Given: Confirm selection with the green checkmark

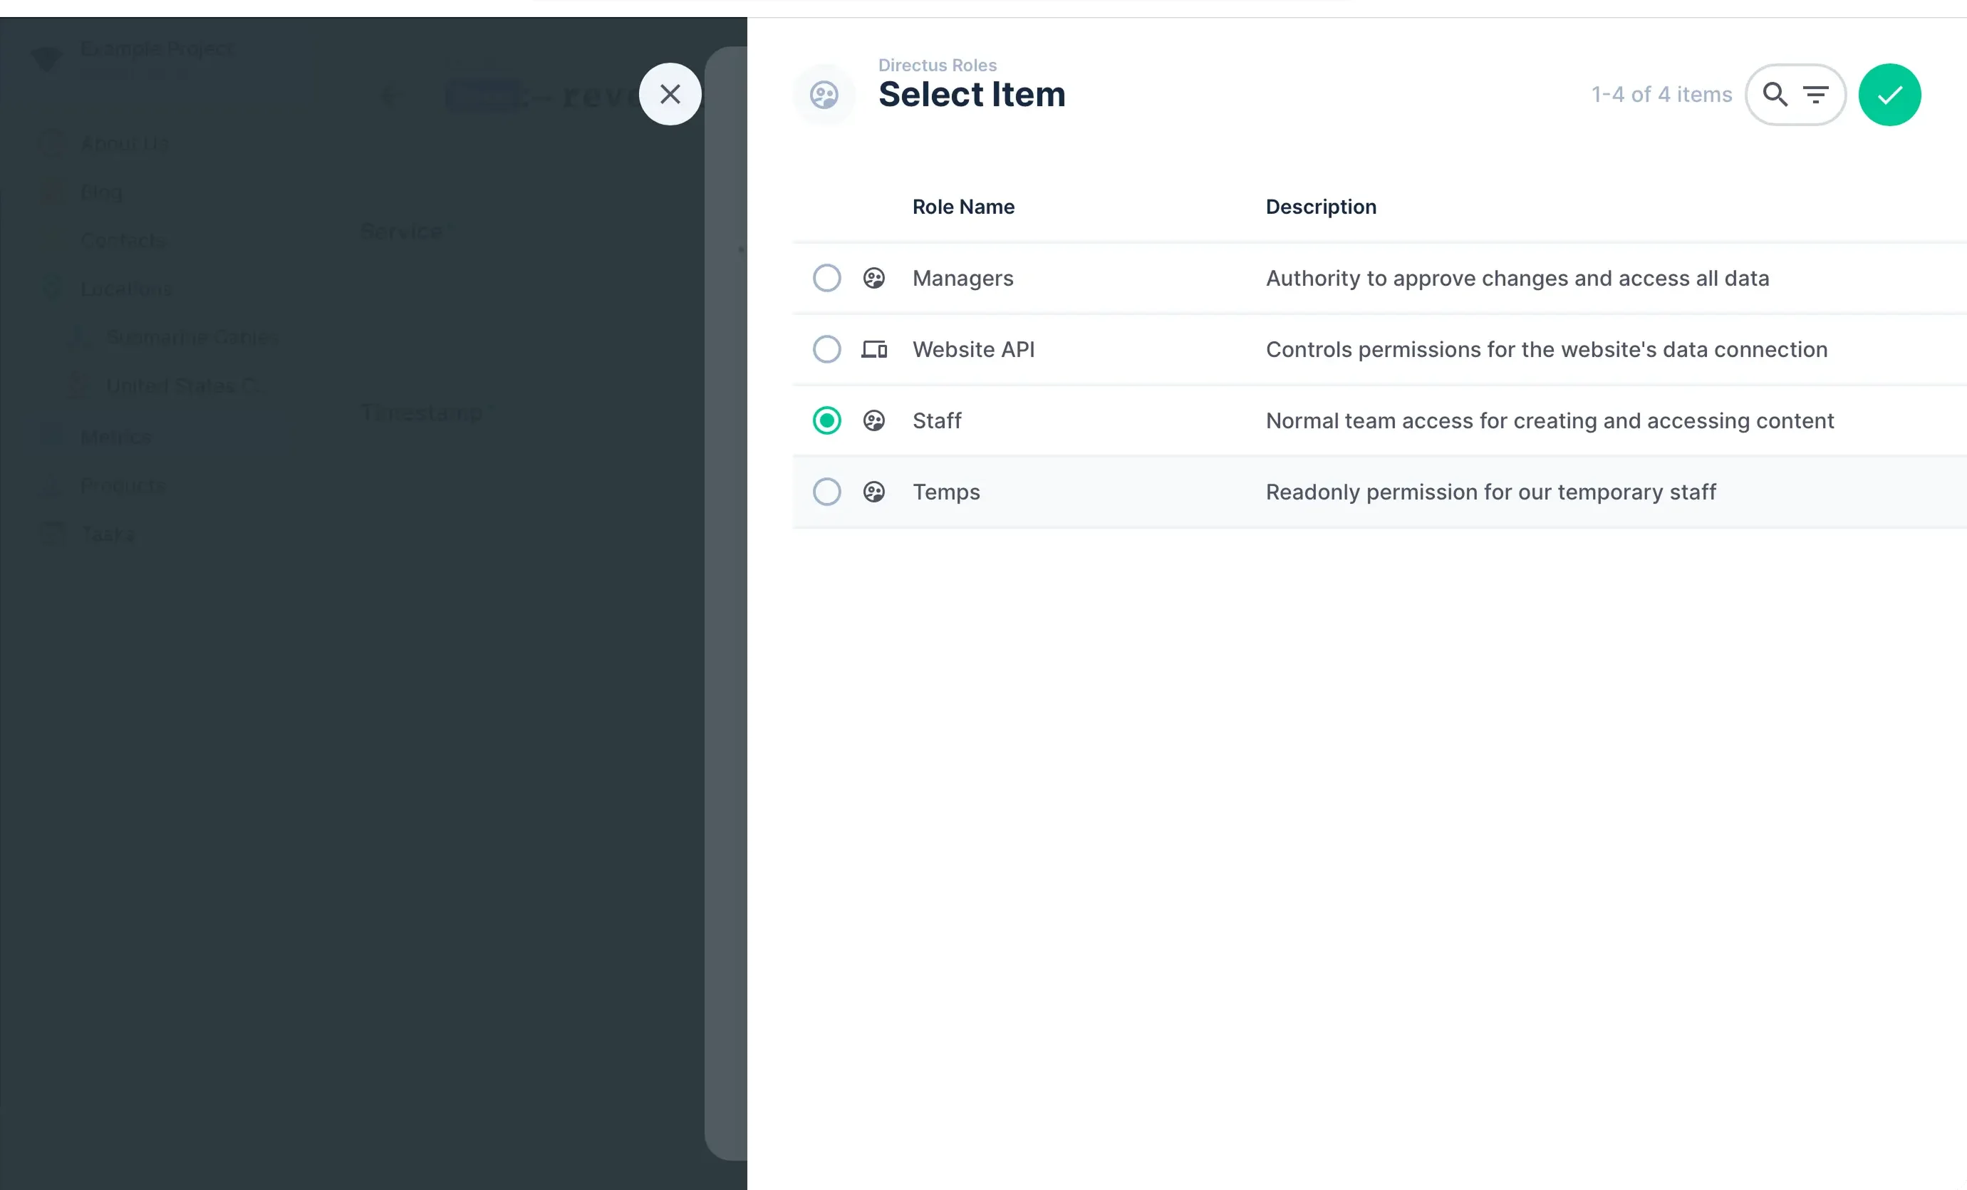Looking at the screenshot, I should [1889, 94].
